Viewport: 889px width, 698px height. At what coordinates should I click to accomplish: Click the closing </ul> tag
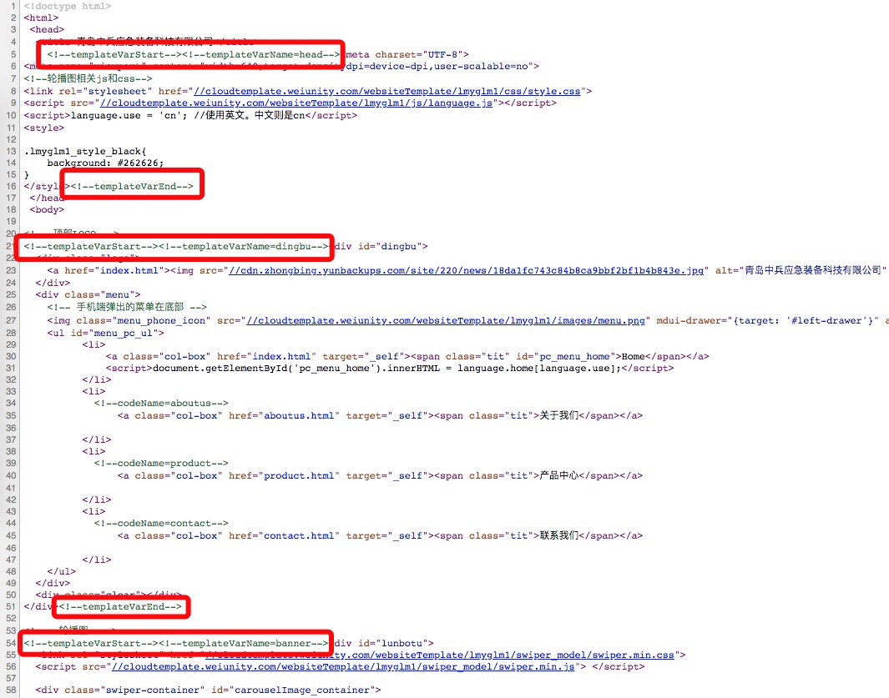tap(61, 571)
